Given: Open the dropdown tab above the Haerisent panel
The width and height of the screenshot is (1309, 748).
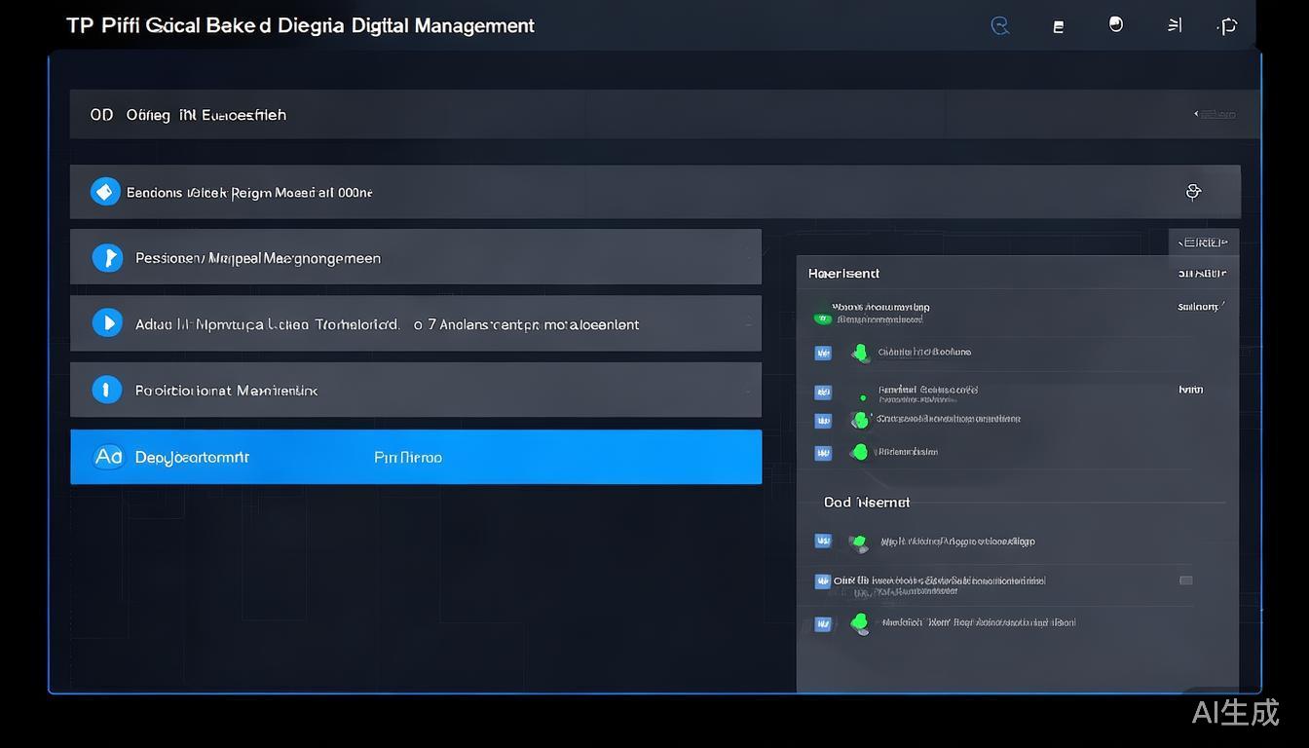Looking at the screenshot, I should [1203, 243].
